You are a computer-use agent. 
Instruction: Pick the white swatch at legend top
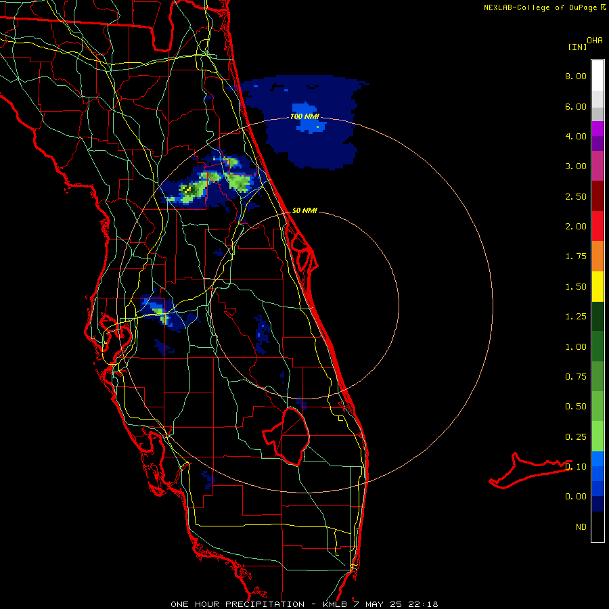click(x=597, y=76)
